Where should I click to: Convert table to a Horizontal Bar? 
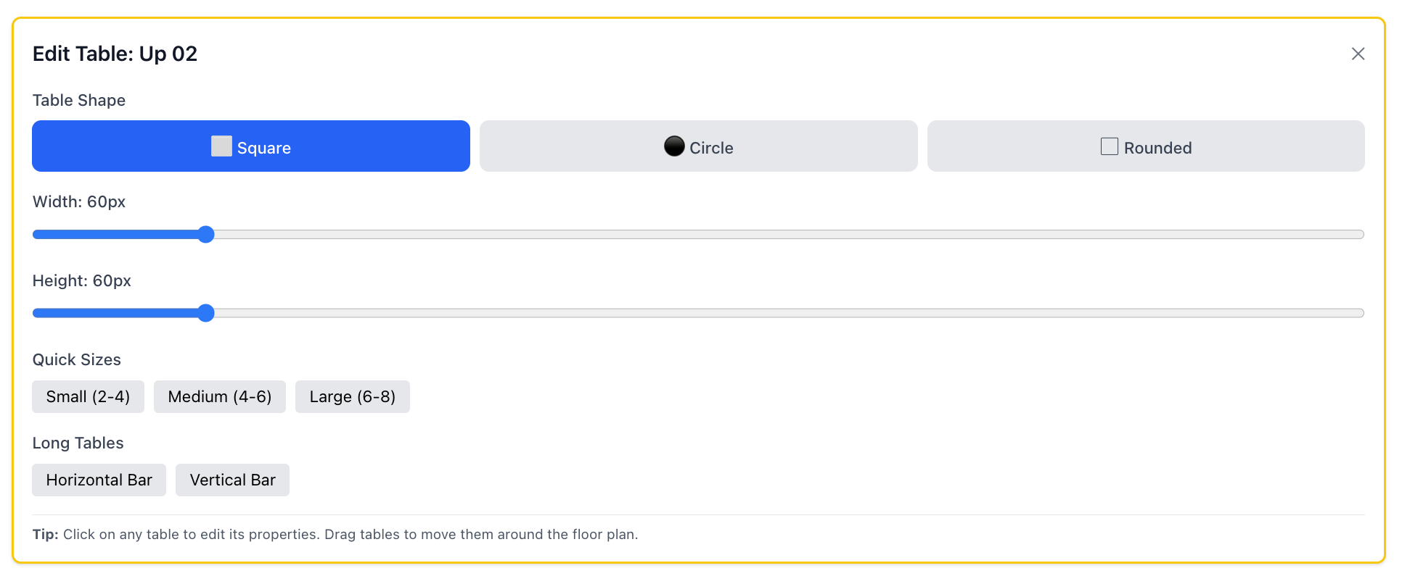pos(99,480)
